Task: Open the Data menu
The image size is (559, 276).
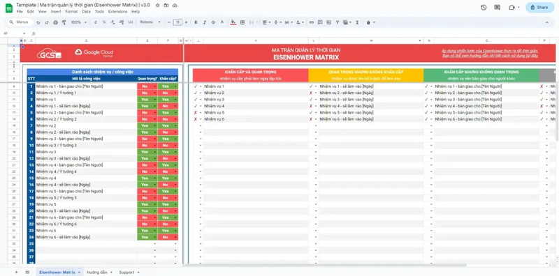Action: (x=86, y=11)
